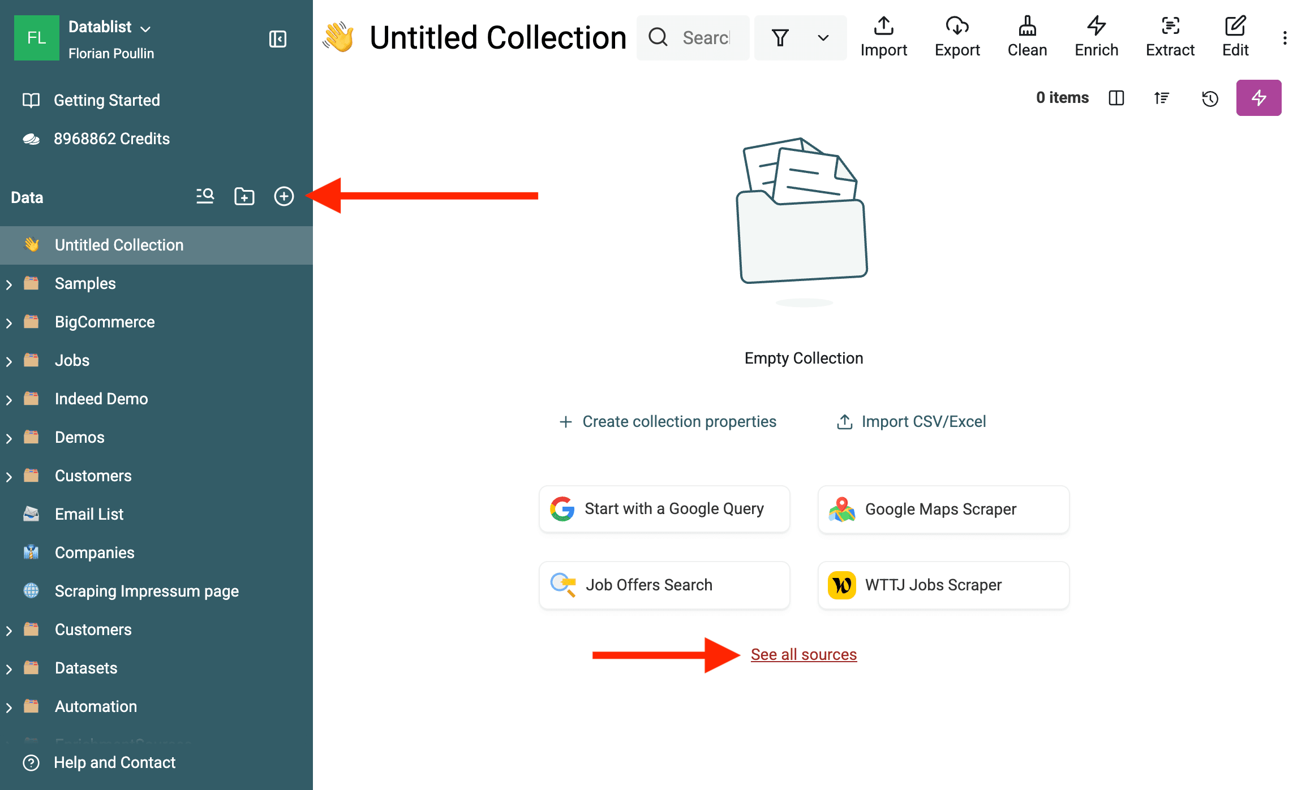This screenshot has height=790, width=1293.
Task: Click the new folder icon
Action: point(244,196)
